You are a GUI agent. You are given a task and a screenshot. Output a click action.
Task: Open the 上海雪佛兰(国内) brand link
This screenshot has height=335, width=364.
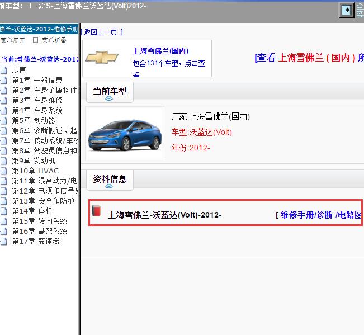coord(160,51)
